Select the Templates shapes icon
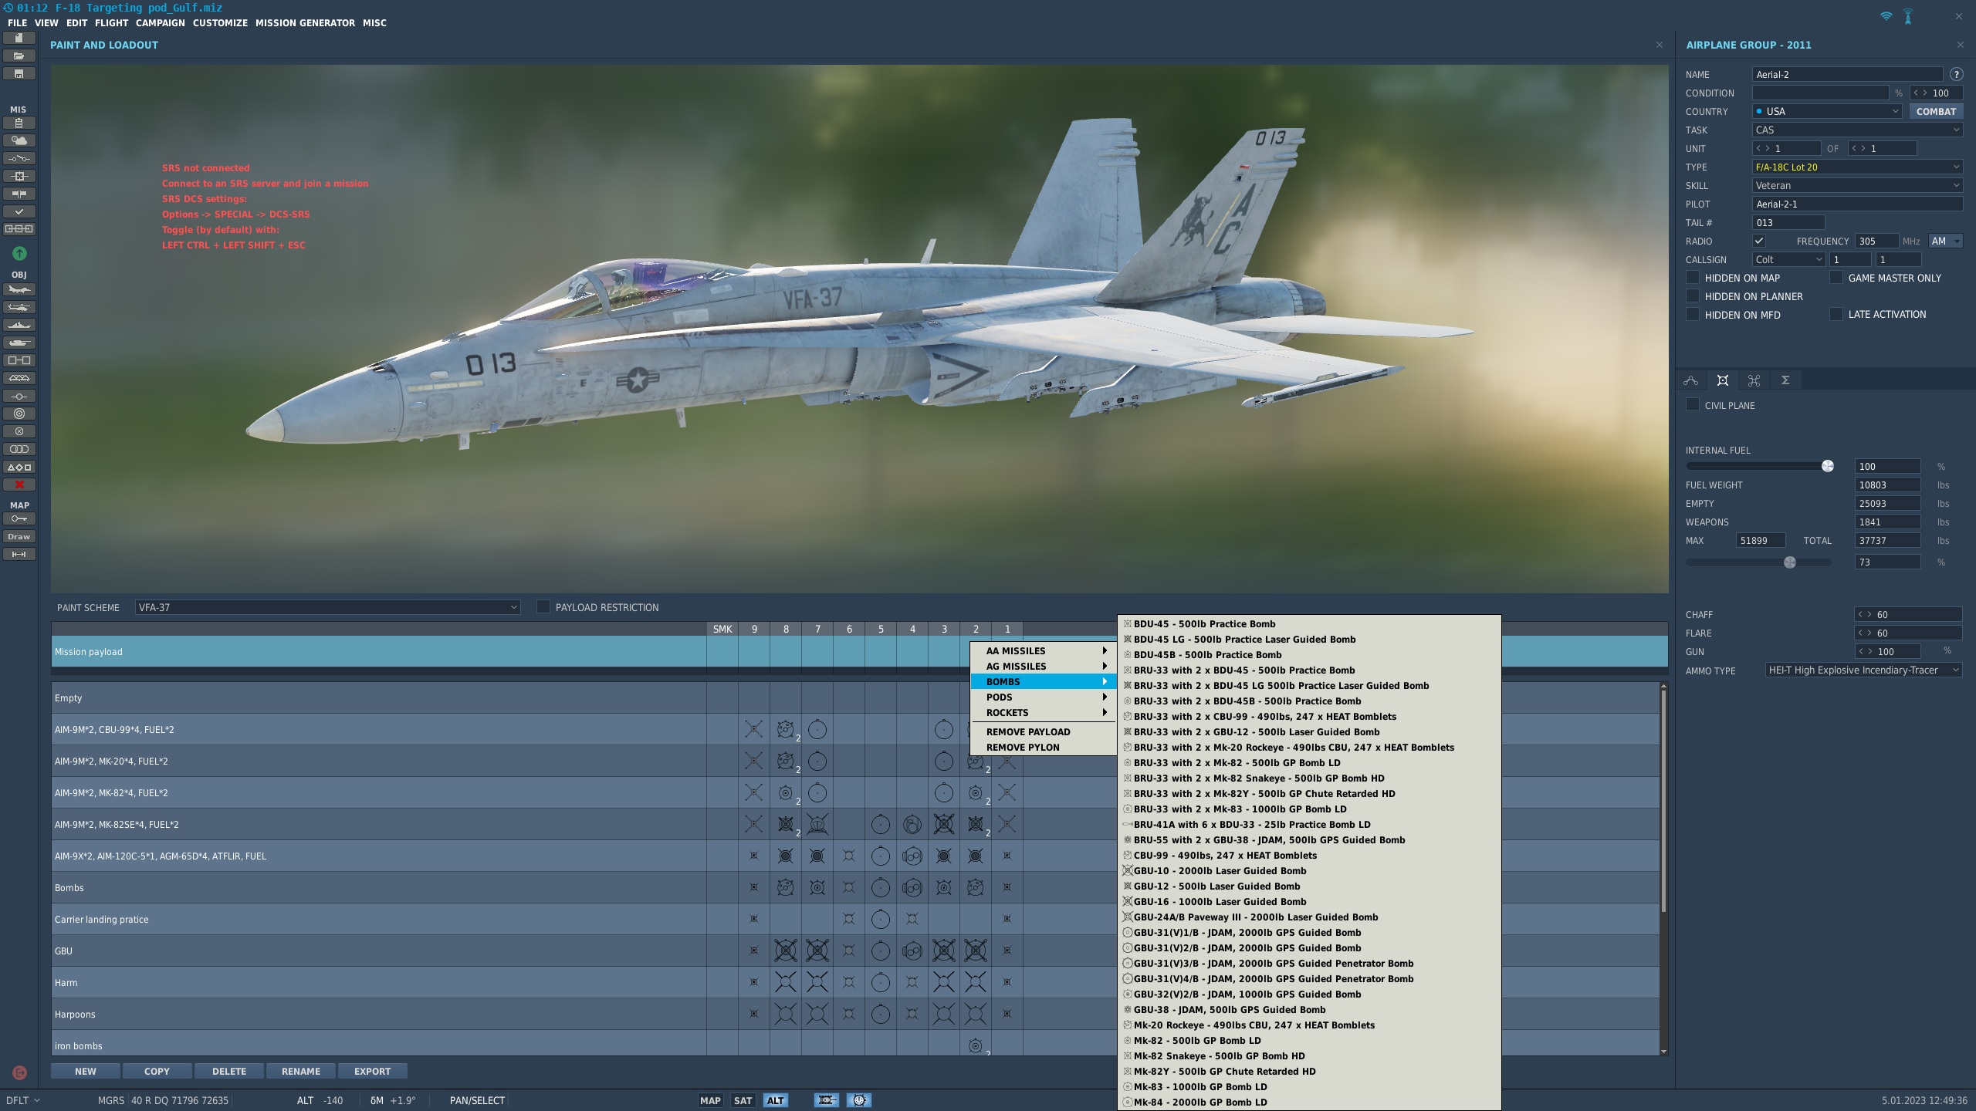 click(x=19, y=467)
